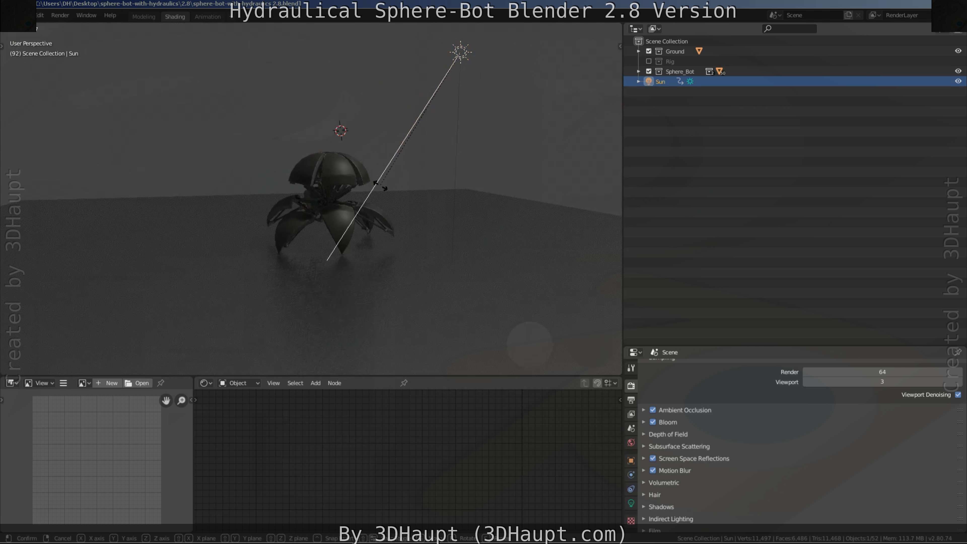Adjust the Viewport samples field
967x544 pixels.
[882, 382]
